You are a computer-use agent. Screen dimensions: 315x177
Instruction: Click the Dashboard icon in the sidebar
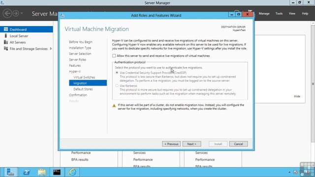[x=6, y=29]
